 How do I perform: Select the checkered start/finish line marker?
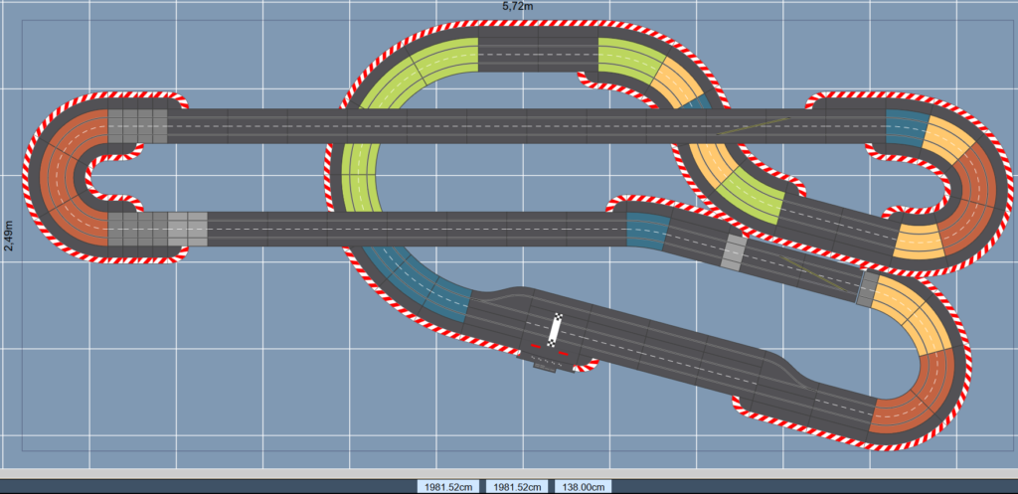(x=555, y=330)
